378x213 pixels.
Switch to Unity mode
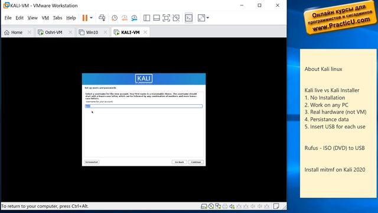coord(176,18)
